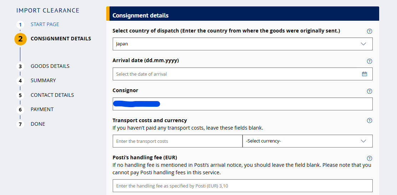Viewport: 397px width, 195px height.
Task: Show help for Transport costs and currency
Action: 370,121
